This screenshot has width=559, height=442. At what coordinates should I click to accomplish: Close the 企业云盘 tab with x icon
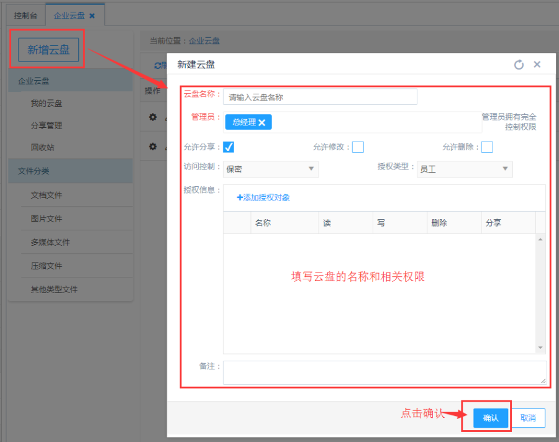tap(93, 15)
